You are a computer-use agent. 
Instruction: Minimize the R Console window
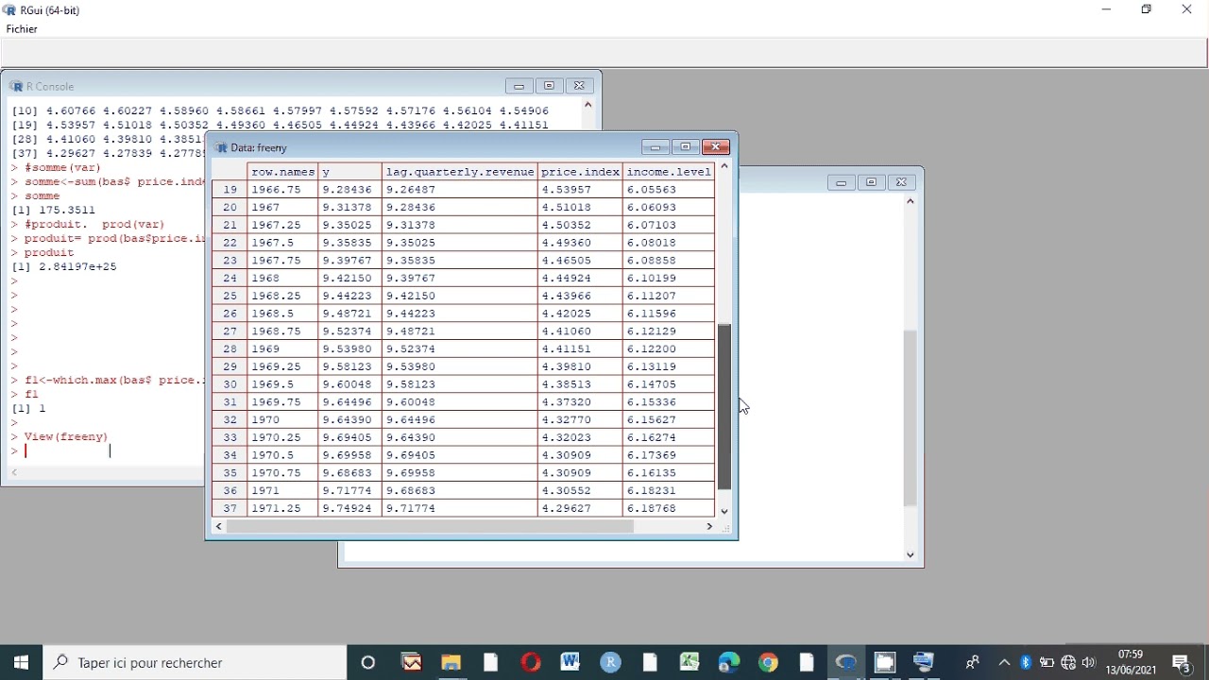pyautogui.click(x=519, y=86)
